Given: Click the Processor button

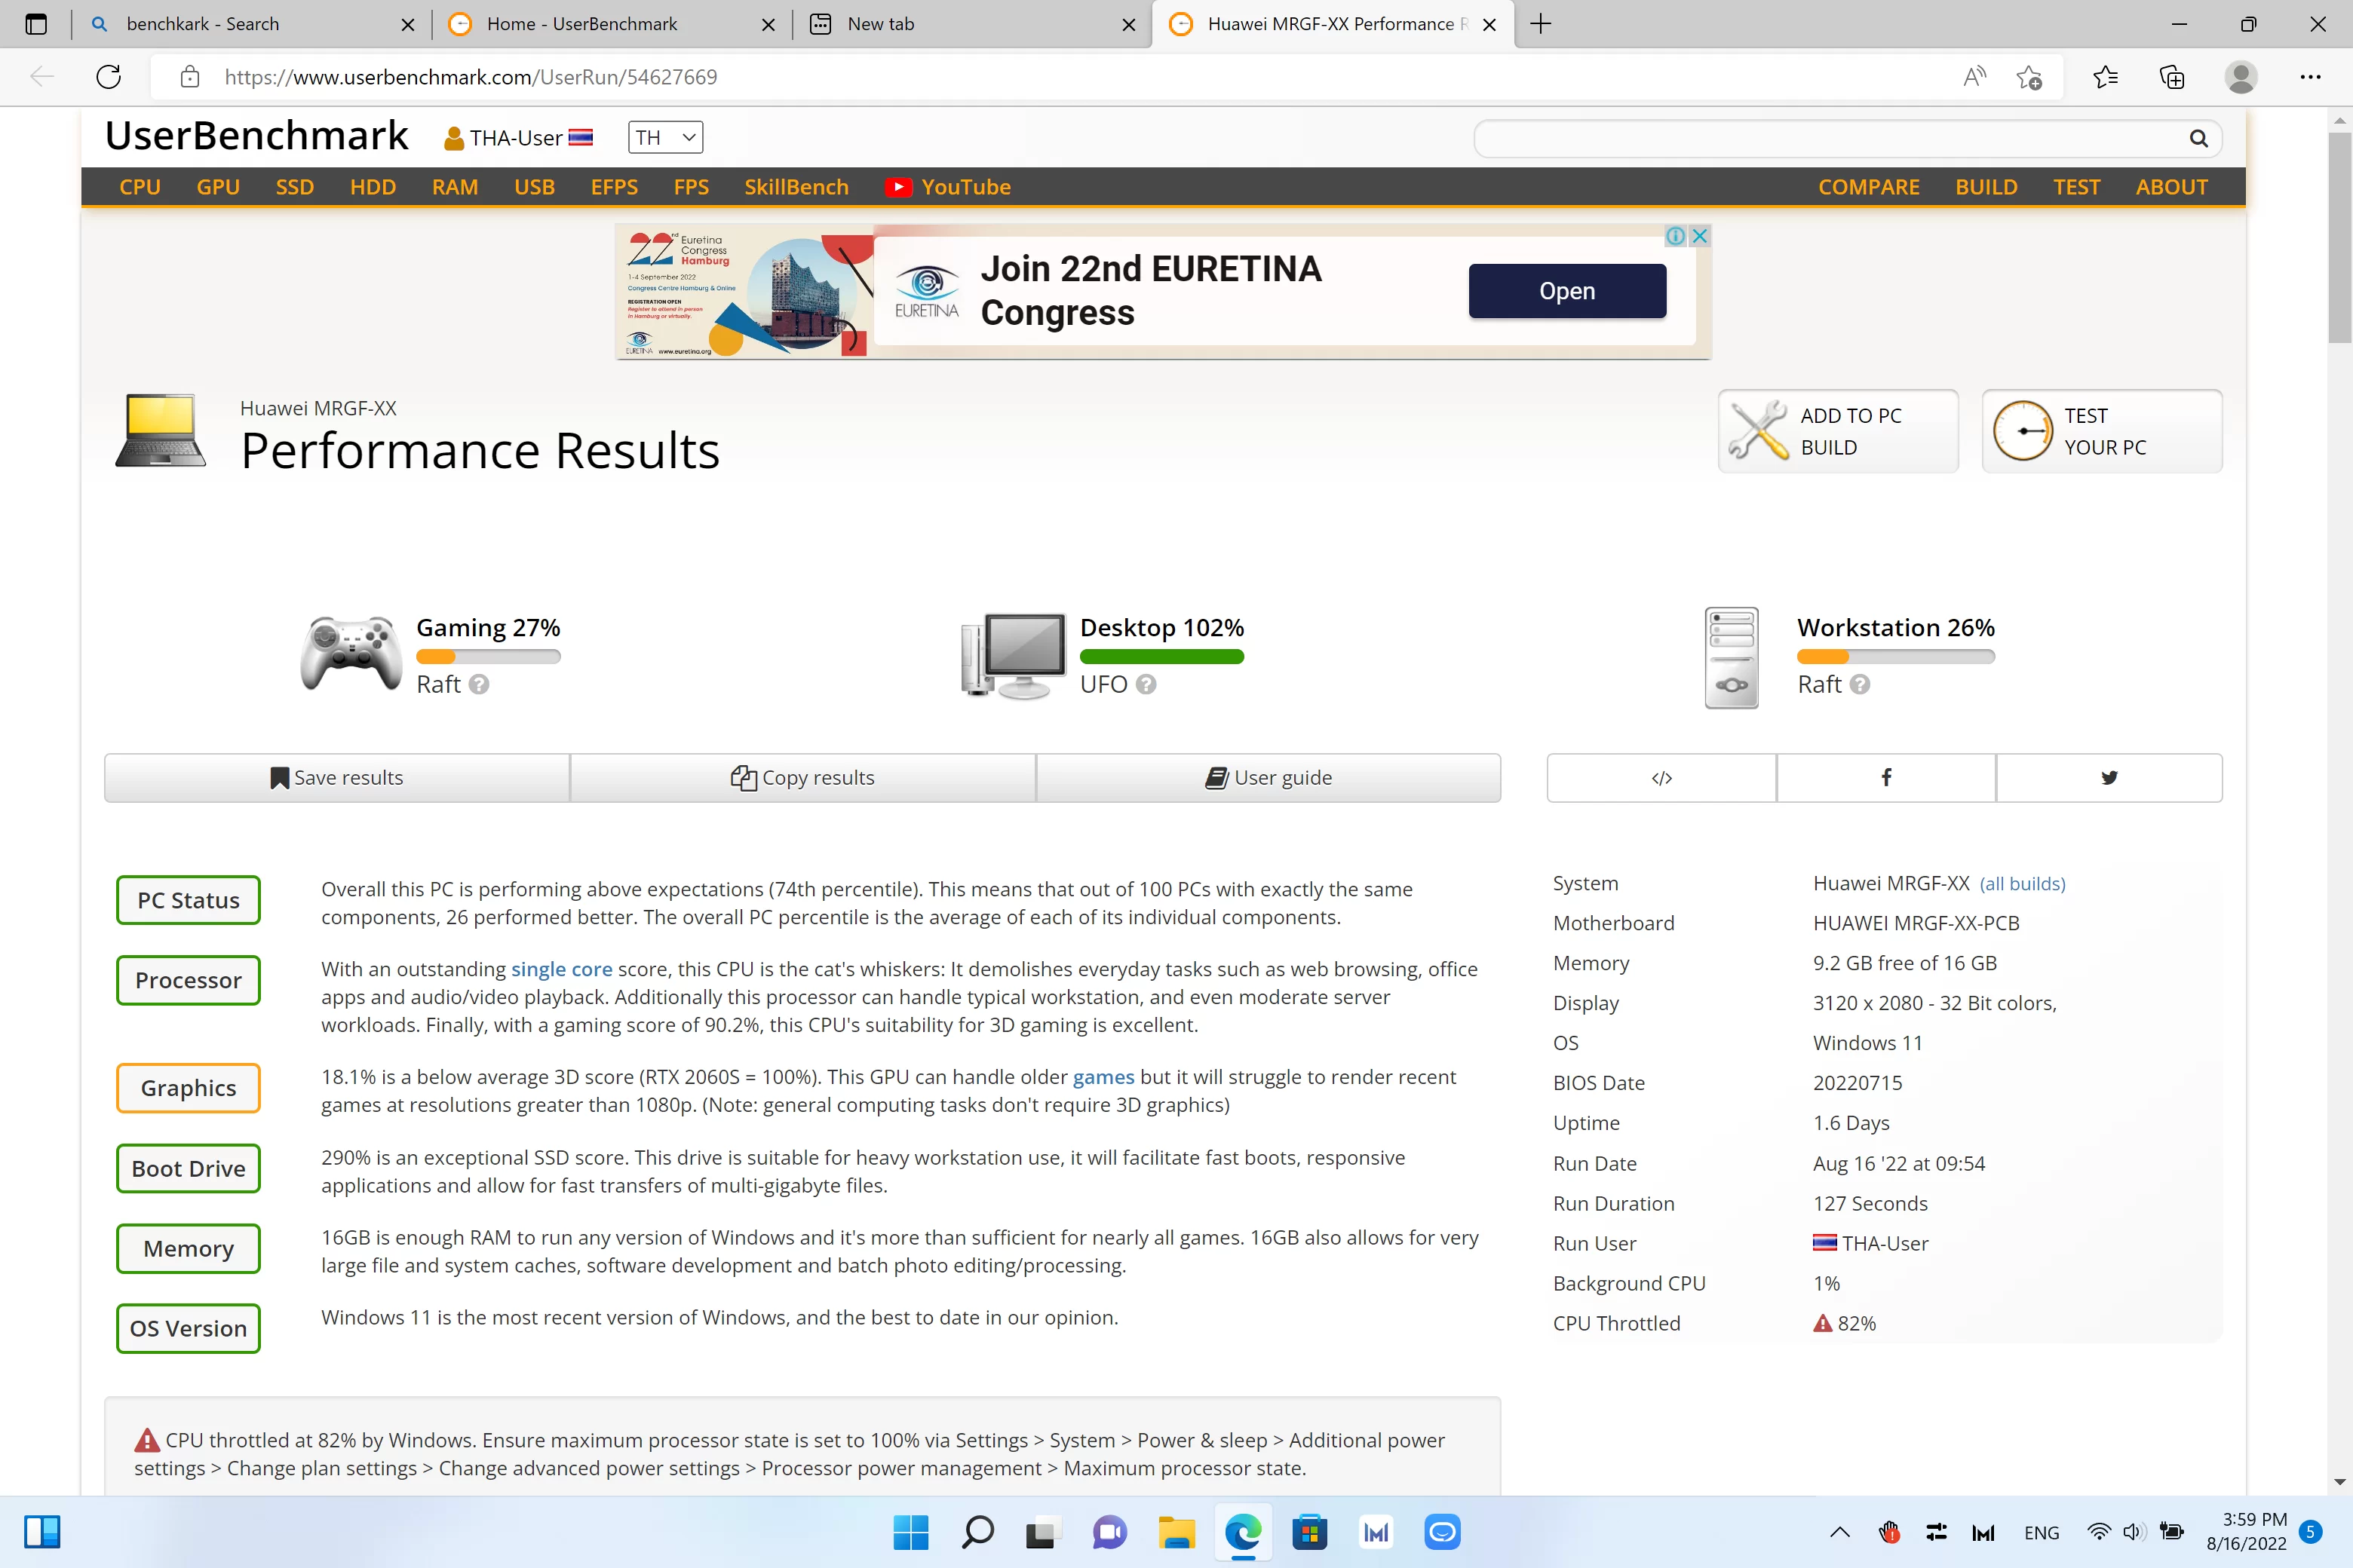Looking at the screenshot, I should (x=188, y=980).
